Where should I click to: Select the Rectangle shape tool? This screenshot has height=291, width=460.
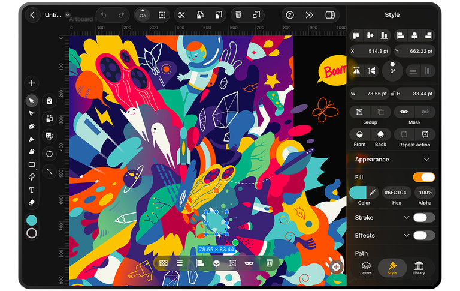click(32, 164)
